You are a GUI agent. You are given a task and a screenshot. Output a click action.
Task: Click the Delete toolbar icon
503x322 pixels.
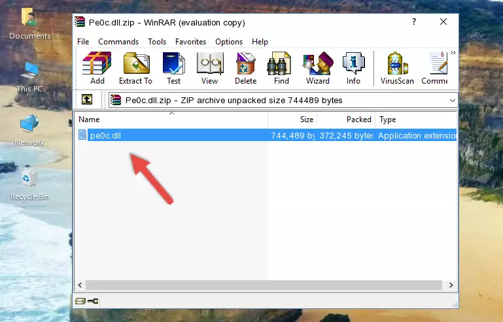click(x=245, y=68)
